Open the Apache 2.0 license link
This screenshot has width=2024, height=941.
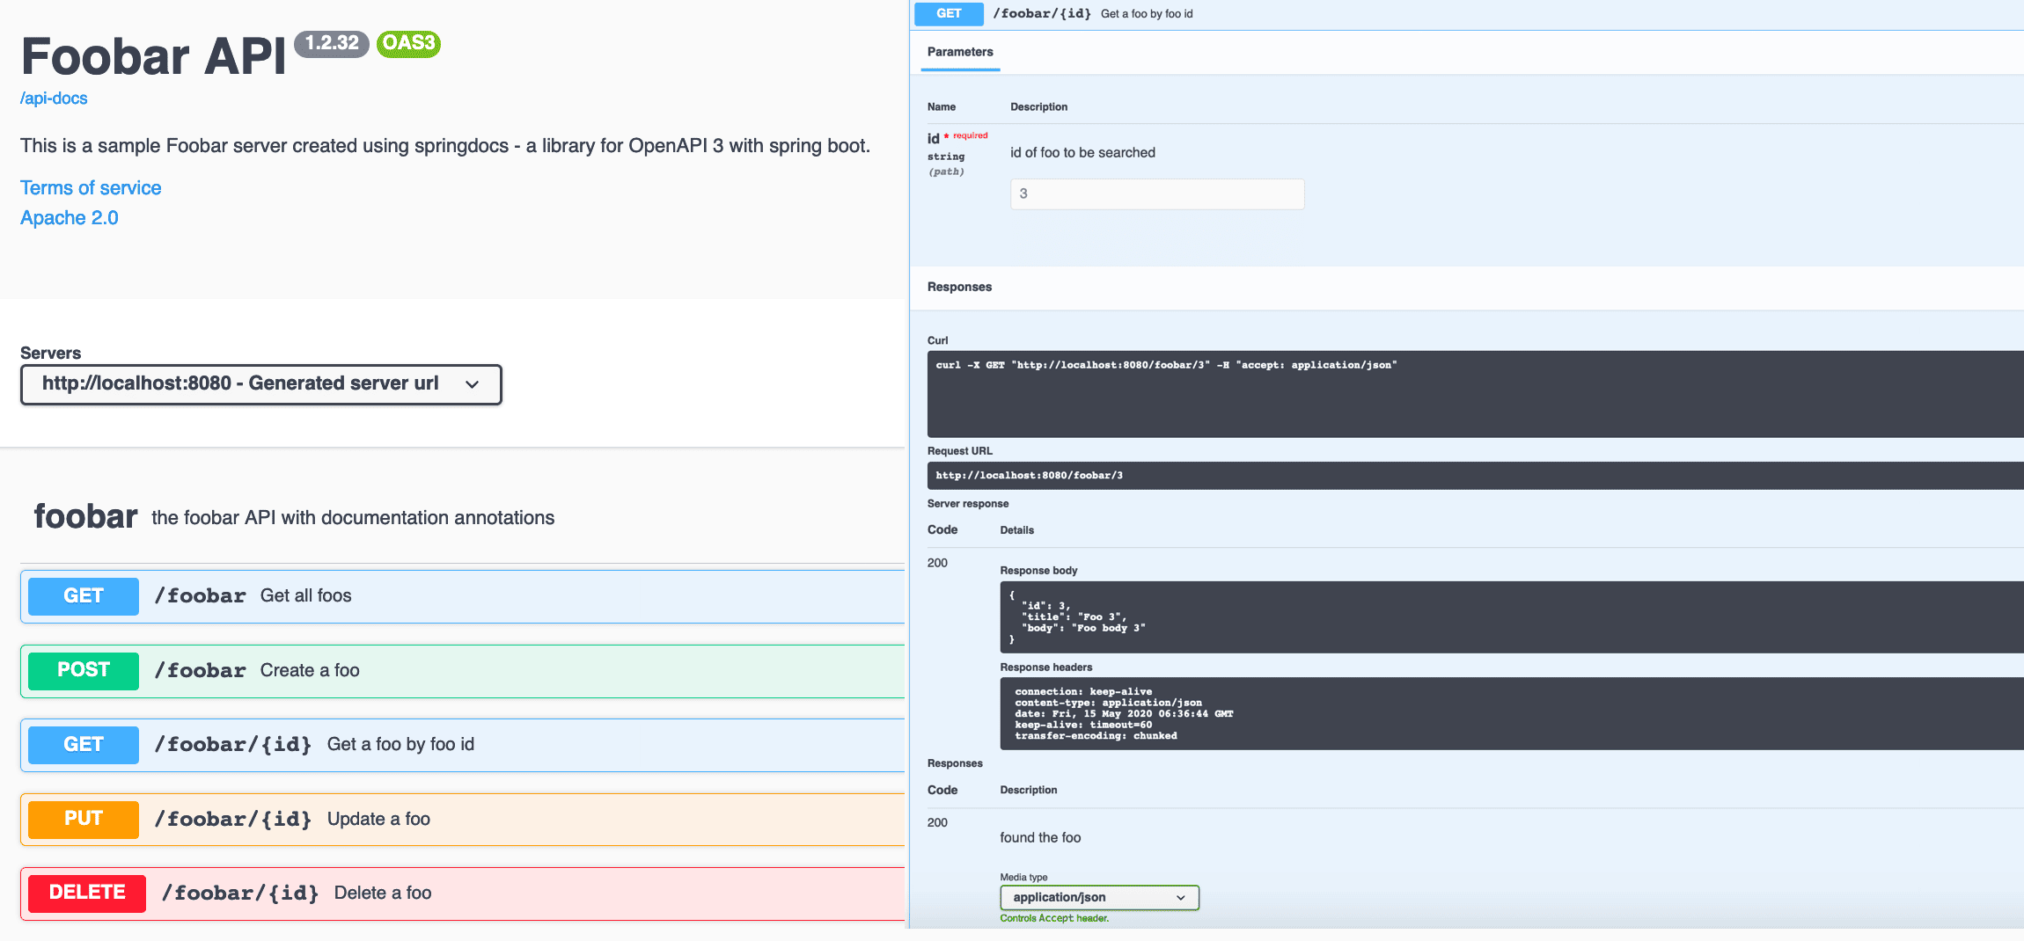pyautogui.click(x=69, y=217)
